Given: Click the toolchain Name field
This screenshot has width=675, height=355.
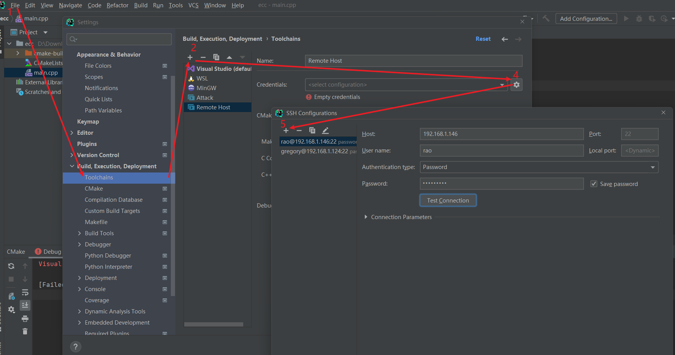Looking at the screenshot, I should [414, 61].
